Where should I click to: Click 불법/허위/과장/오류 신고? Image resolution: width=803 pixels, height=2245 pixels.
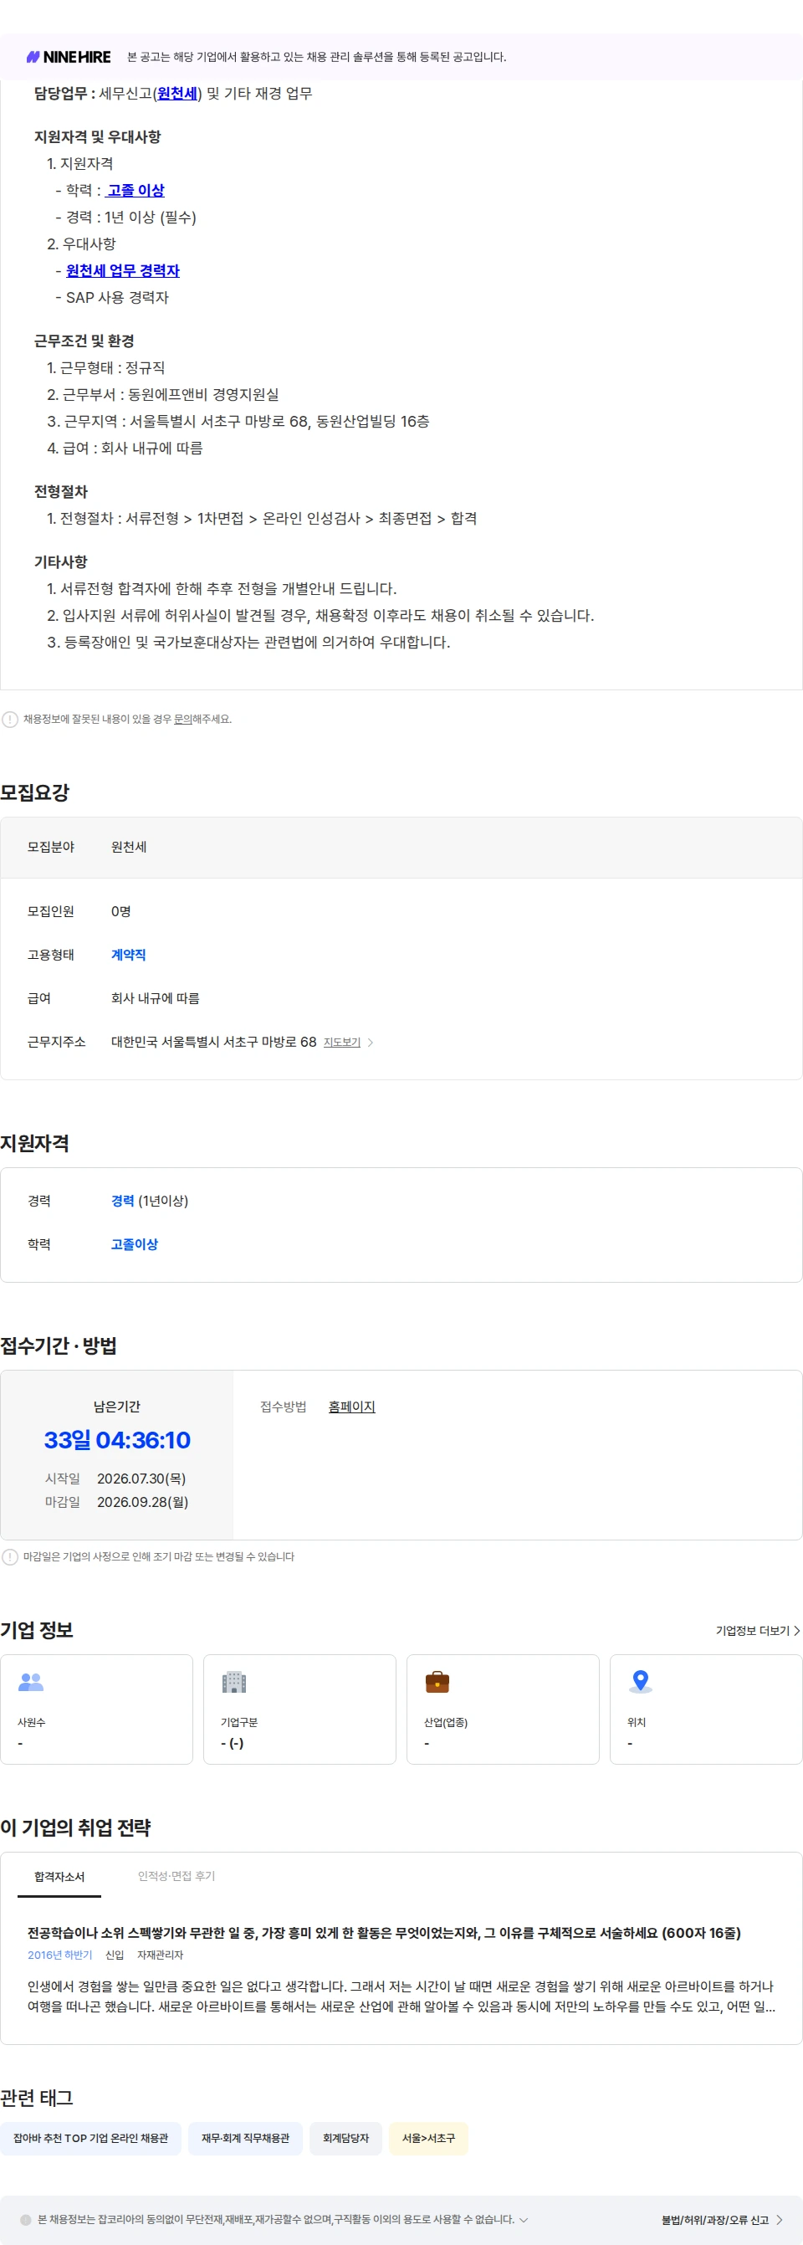point(722,2220)
